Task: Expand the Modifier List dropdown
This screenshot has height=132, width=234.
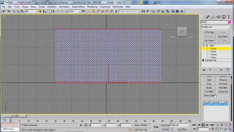Action: click(230, 27)
